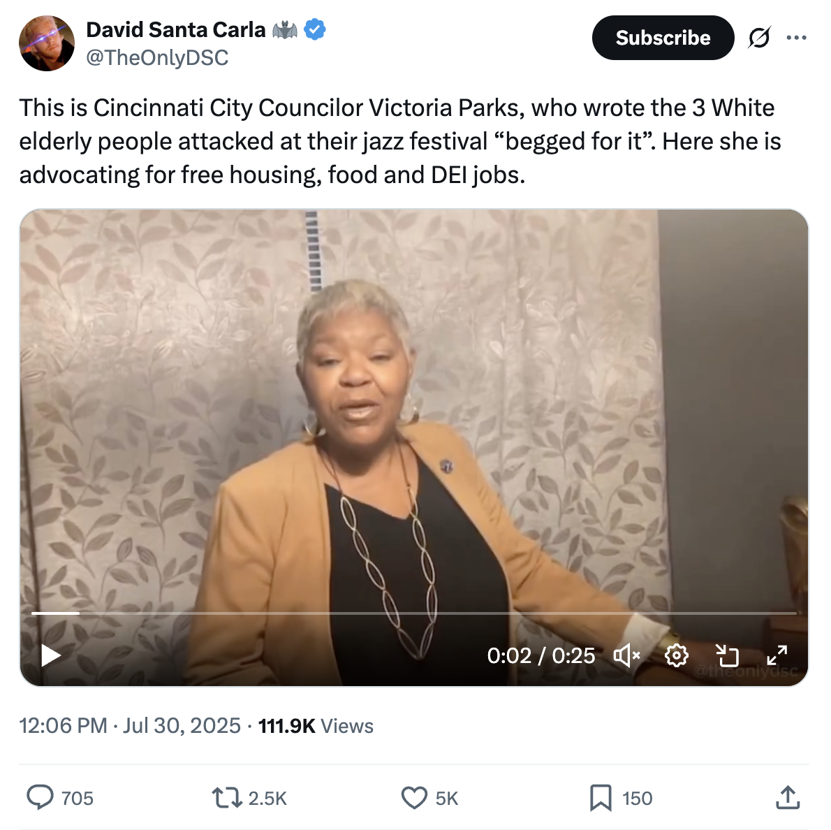Open the post timestamp link

(130, 726)
